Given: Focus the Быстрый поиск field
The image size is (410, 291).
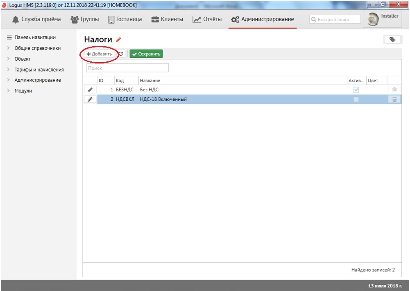Looking at the screenshot, I should click(x=335, y=19).
